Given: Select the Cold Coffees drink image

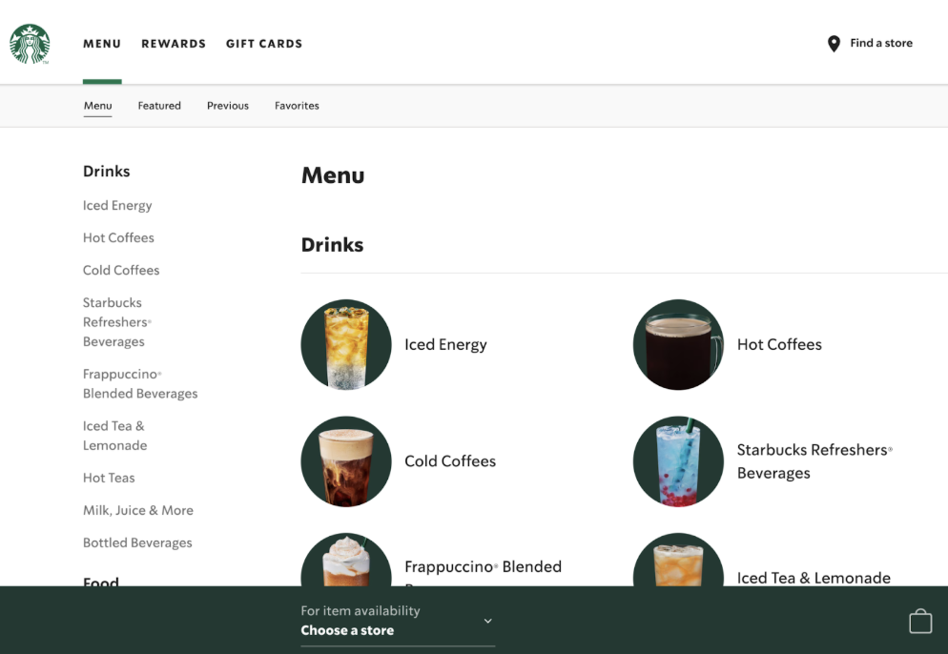Looking at the screenshot, I should point(346,461).
